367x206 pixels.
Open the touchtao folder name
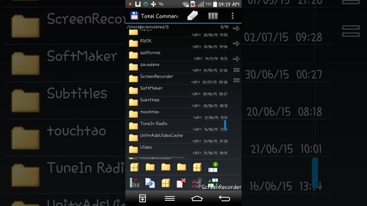pyautogui.click(x=149, y=112)
